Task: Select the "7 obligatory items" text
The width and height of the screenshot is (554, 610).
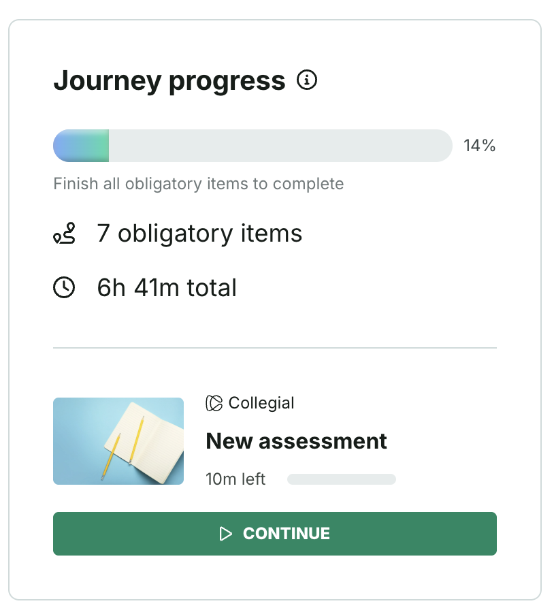Action: (199, 234)
